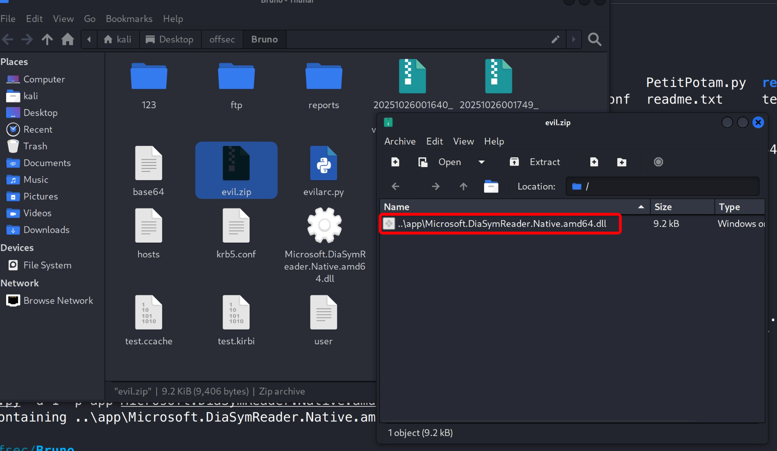The image size is (777, 451).
Task: Click the add folder icon in archive toolbar
Action: (x=621, y=162)
